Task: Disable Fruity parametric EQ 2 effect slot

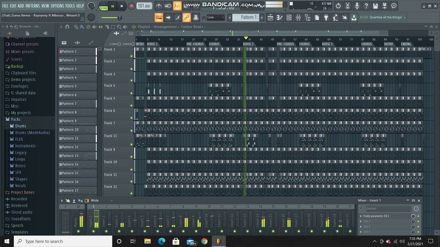Action: pos(418,216)
